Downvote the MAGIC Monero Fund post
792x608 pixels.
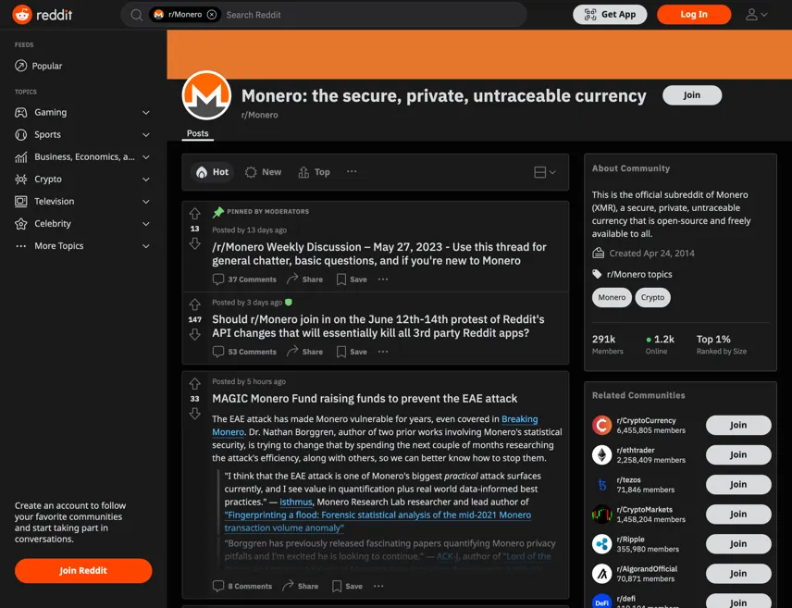point(194,414)
